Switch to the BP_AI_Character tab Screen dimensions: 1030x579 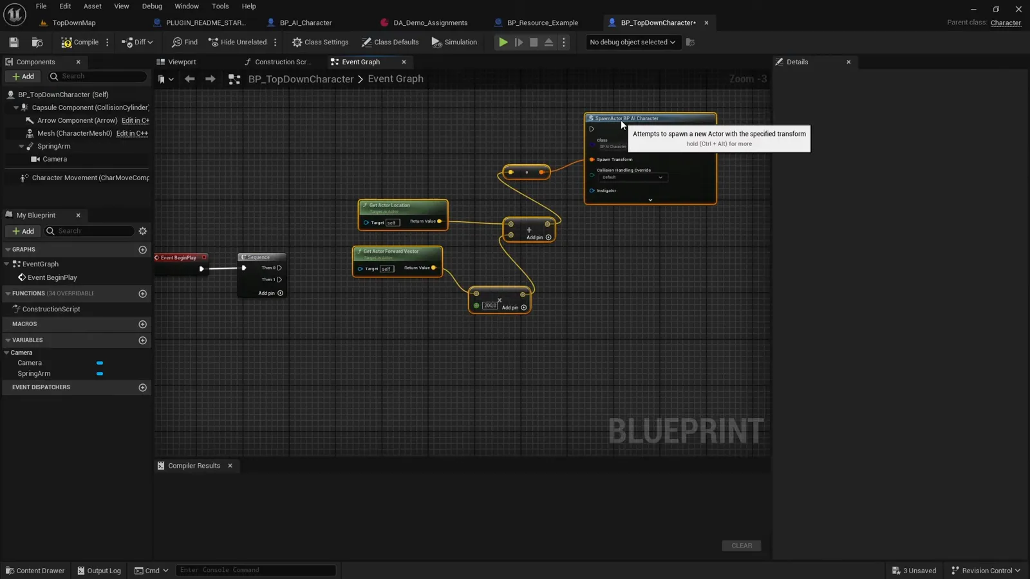306,23
